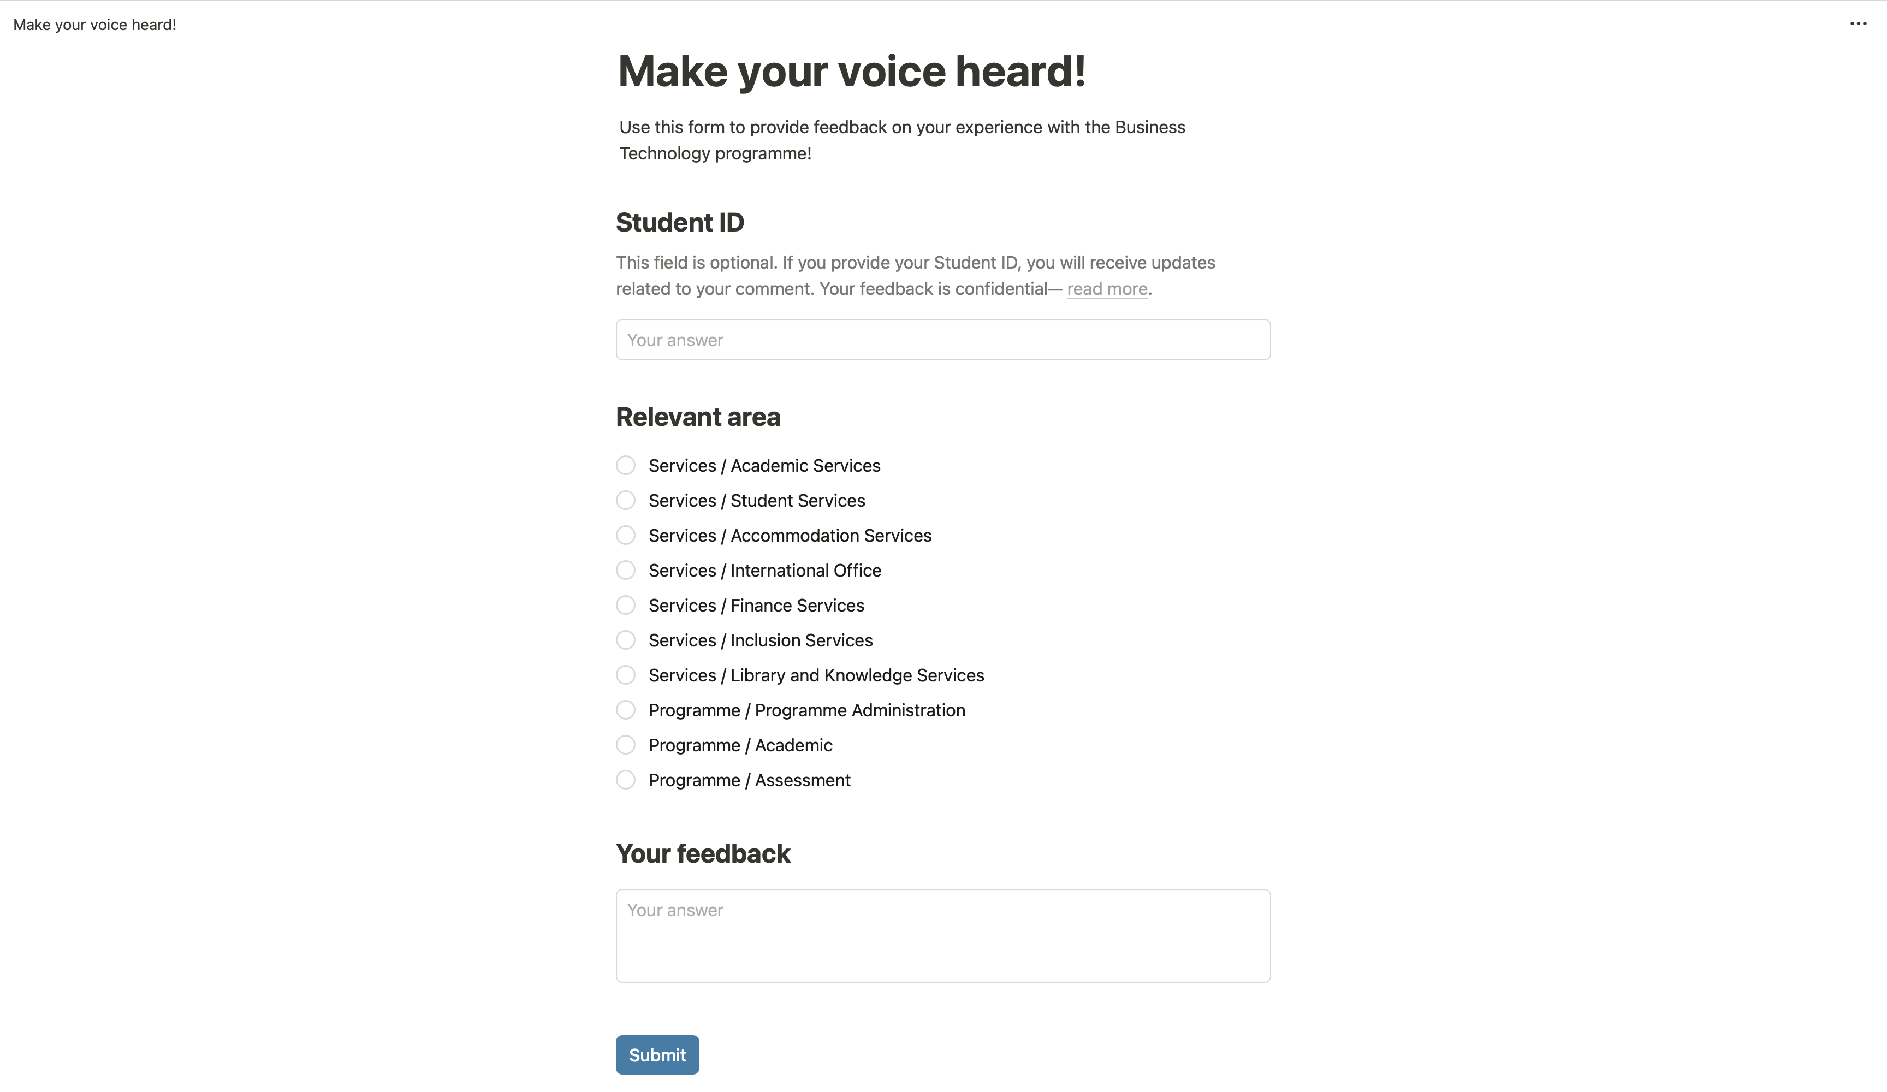Image resolution: width=1887 pixels, height=1092 pixels.
Task: Choose Programme / Assessment radio option
Action: pos(625,780)
